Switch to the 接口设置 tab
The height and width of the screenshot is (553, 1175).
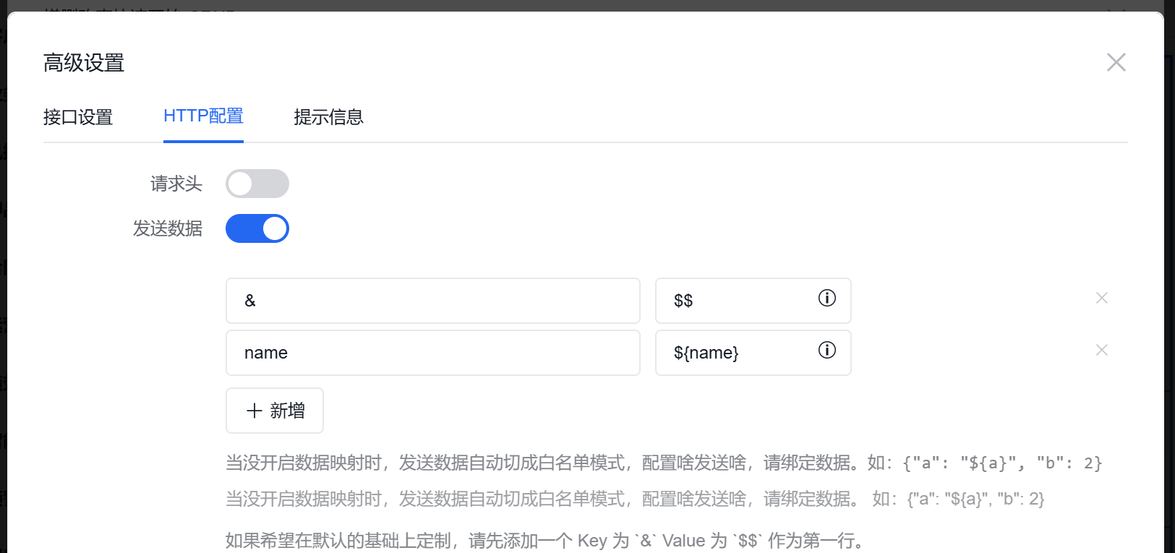coord(78,117)
